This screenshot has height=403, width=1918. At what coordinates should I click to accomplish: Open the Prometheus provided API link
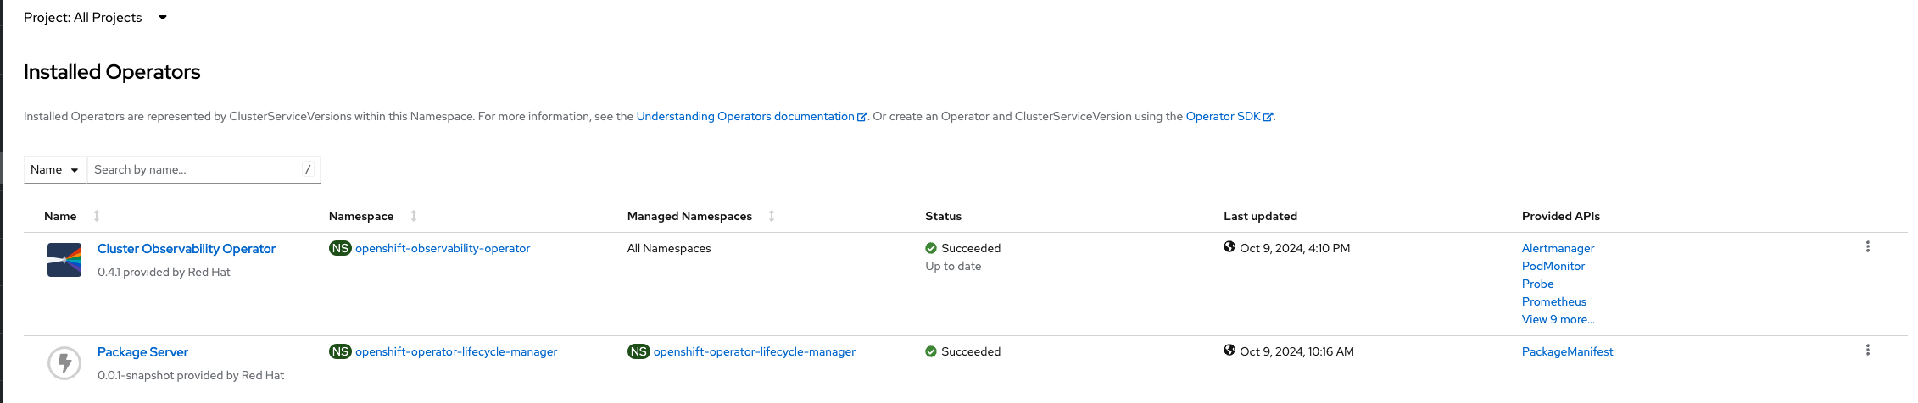pos(1553,301)
